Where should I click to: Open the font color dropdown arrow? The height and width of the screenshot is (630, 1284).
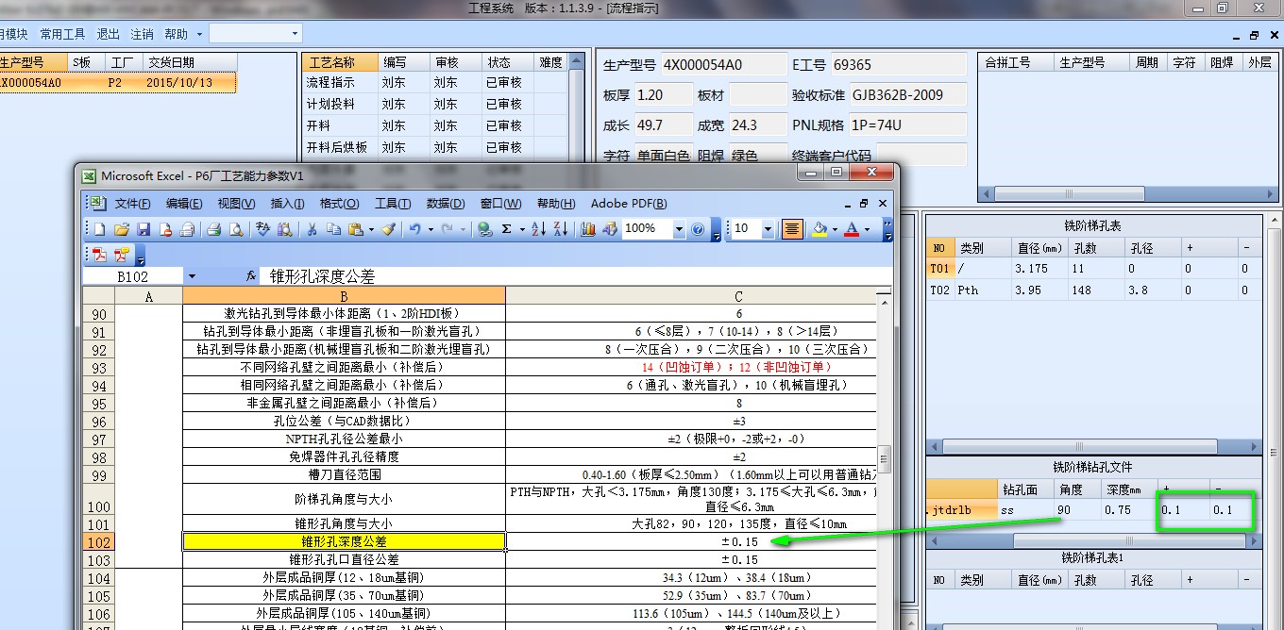867,229
